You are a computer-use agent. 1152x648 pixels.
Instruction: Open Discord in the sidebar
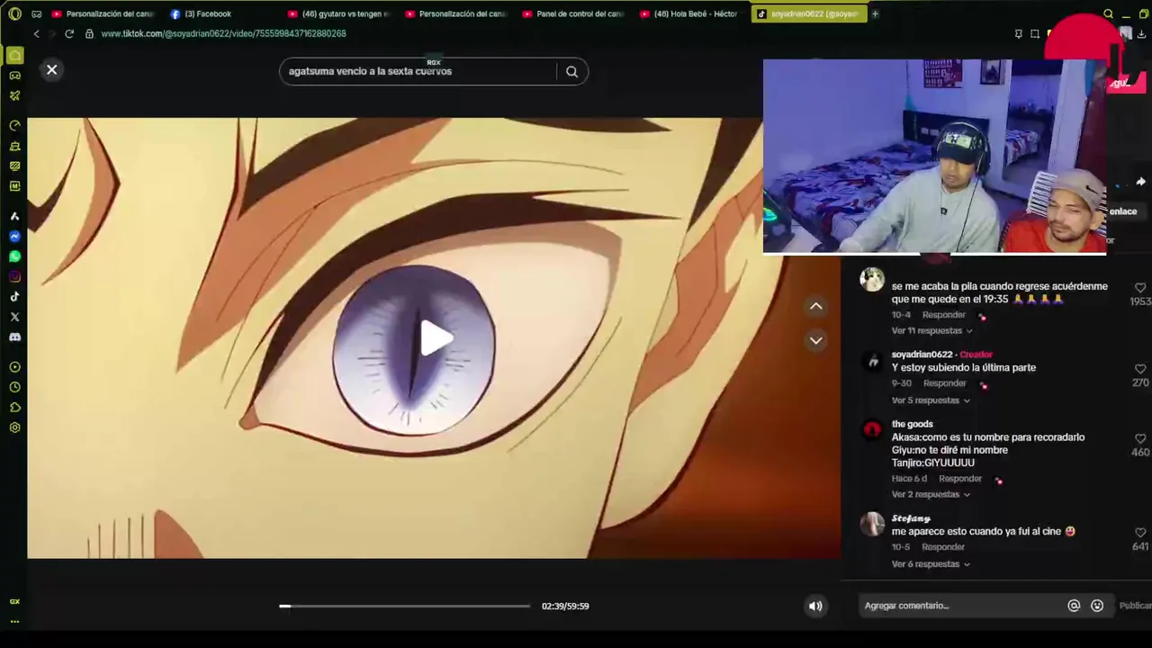coord(14,337)
